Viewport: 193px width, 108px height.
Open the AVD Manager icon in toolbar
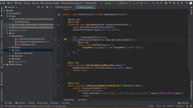tap(178, 3)
